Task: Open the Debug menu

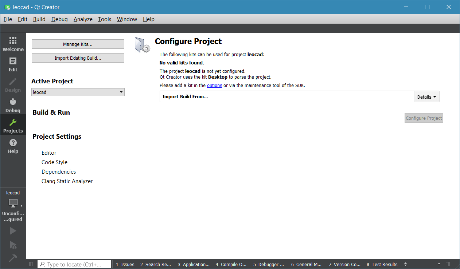Action: point(59,19)
